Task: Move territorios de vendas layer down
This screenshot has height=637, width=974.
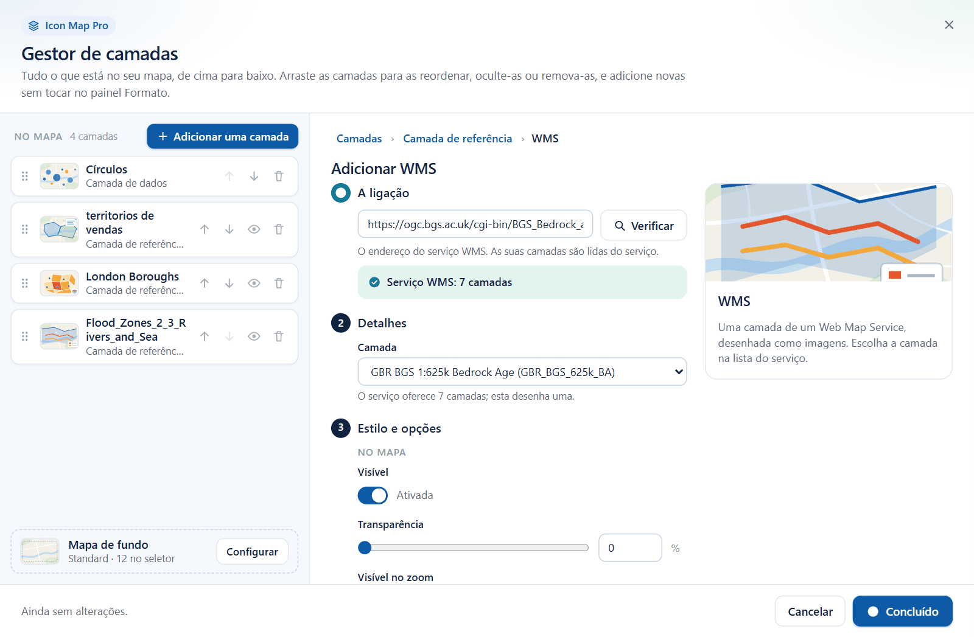Action: (x=229, y=229)
